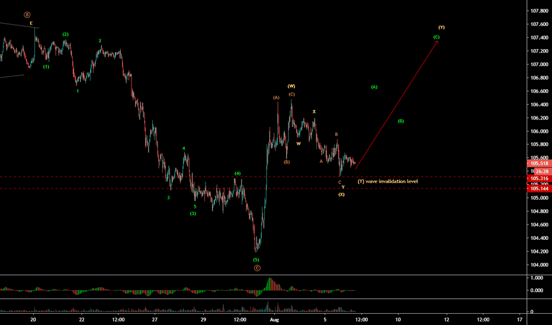The width and height of the screenshot is (552, 325).
Task: Select the yellow (W) wave label
Action: pyautogui.click(x=291, y=86)
